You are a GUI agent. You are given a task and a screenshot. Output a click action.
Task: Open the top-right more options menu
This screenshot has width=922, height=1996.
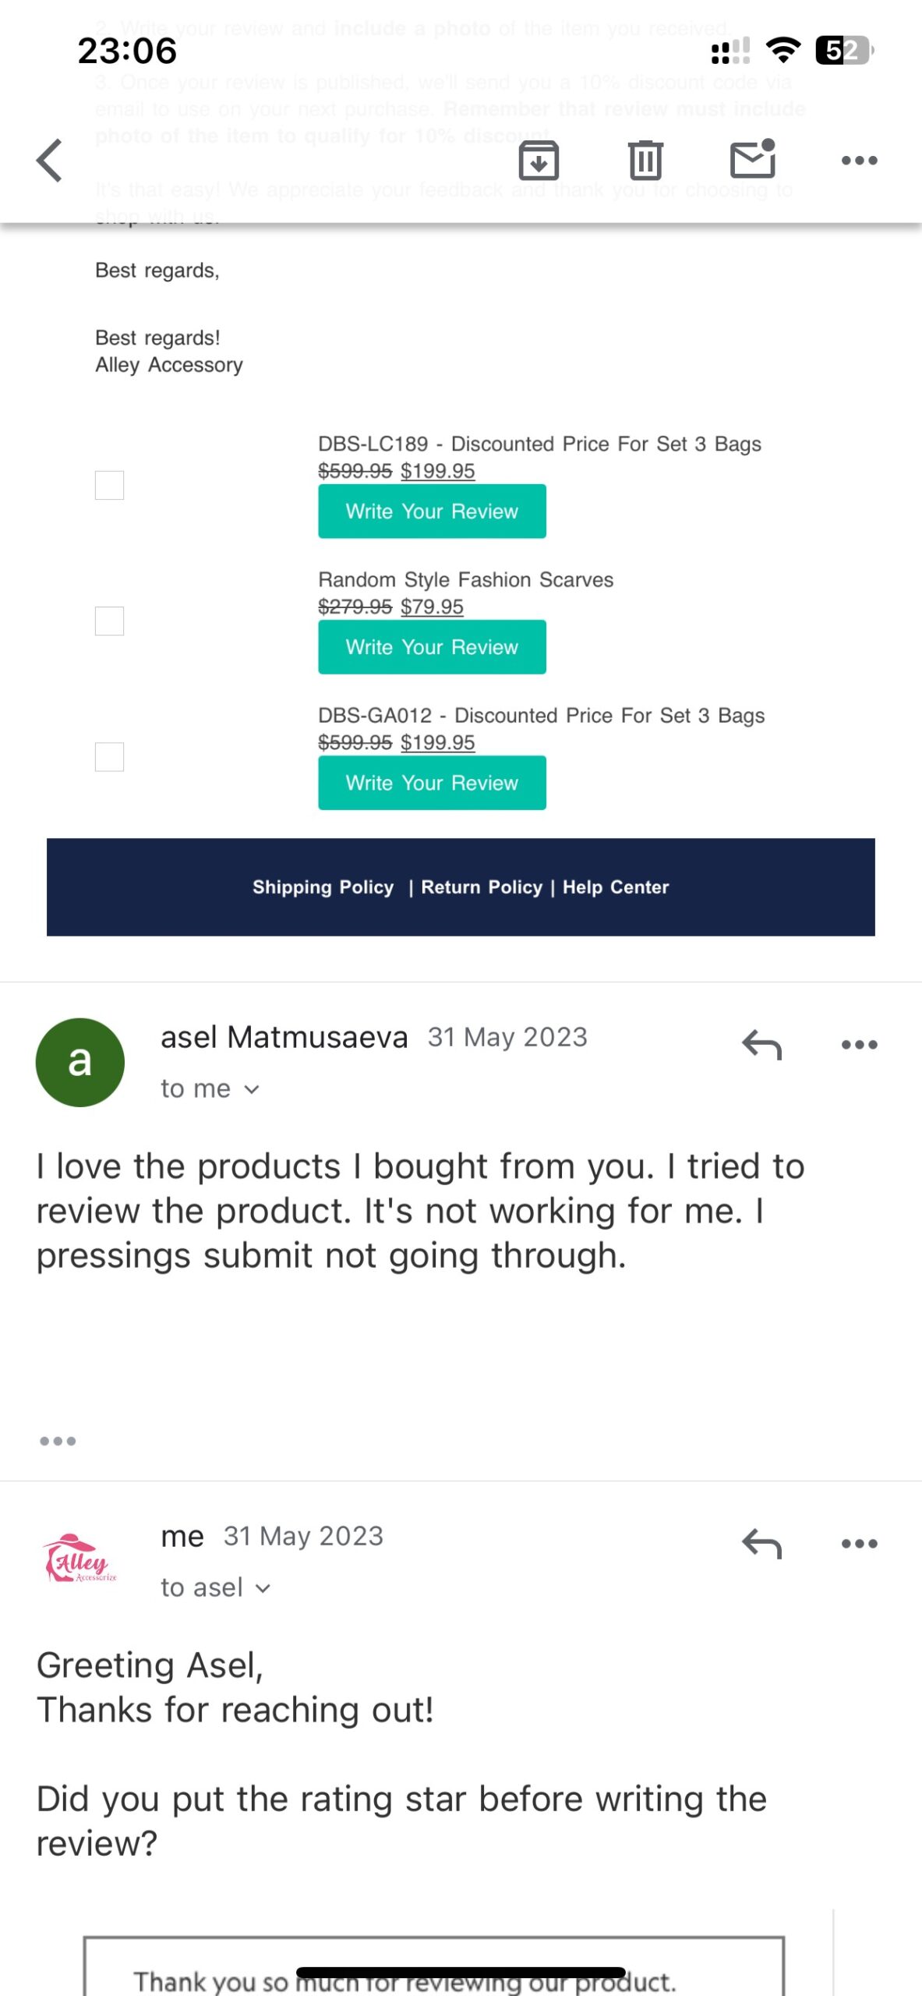click(x=860, y=160)
